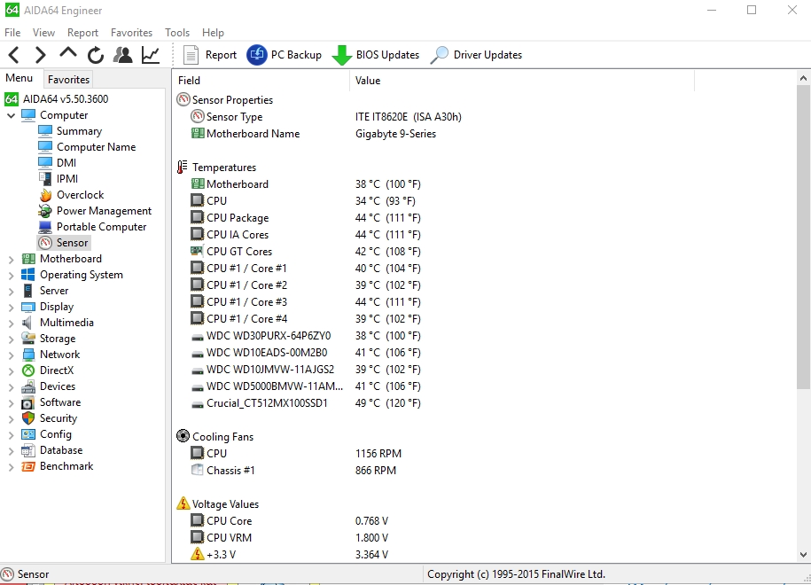This screenshot has width=811, height=585.
Task: Open the File menu
Action: 12,33
